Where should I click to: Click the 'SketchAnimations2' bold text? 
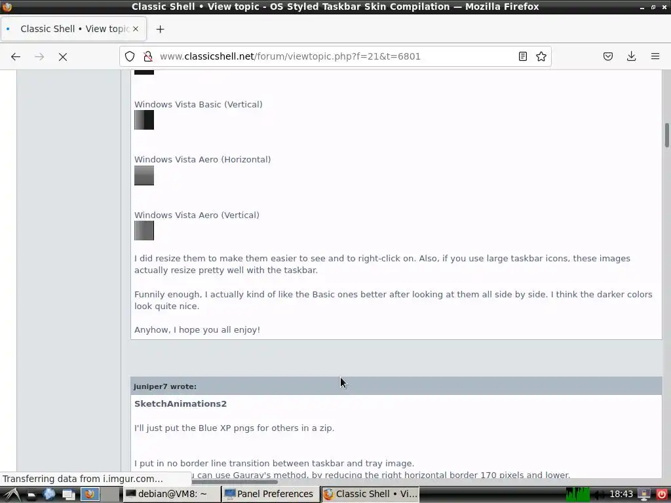181,403
